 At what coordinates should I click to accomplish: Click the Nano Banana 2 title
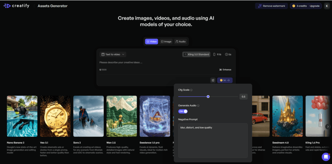(x=16, y=143)
